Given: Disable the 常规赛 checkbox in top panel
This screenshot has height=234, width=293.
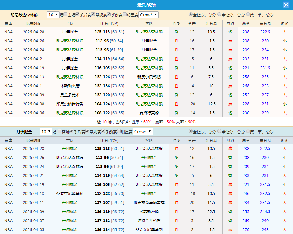Looking at the screenshot, I should coord(93,14).
